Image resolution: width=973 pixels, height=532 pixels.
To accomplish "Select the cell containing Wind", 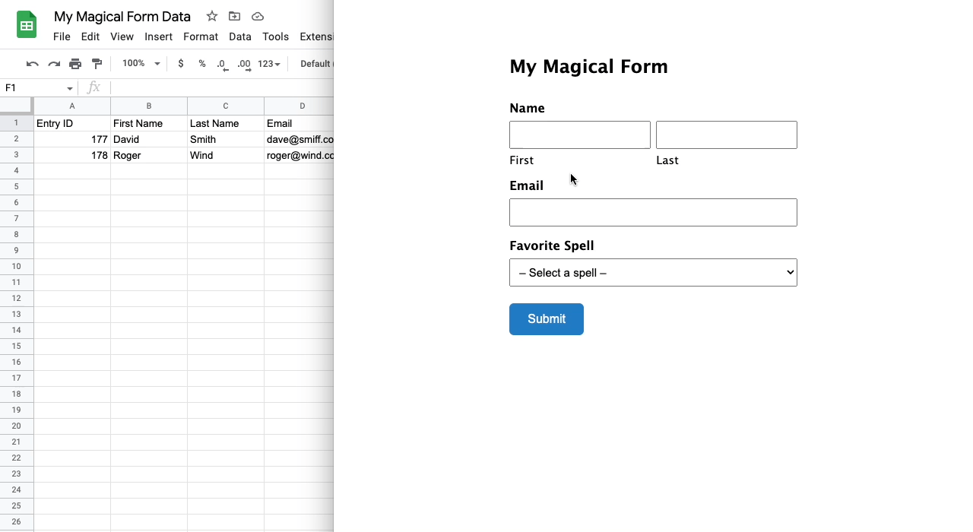I will click(226, 155).
